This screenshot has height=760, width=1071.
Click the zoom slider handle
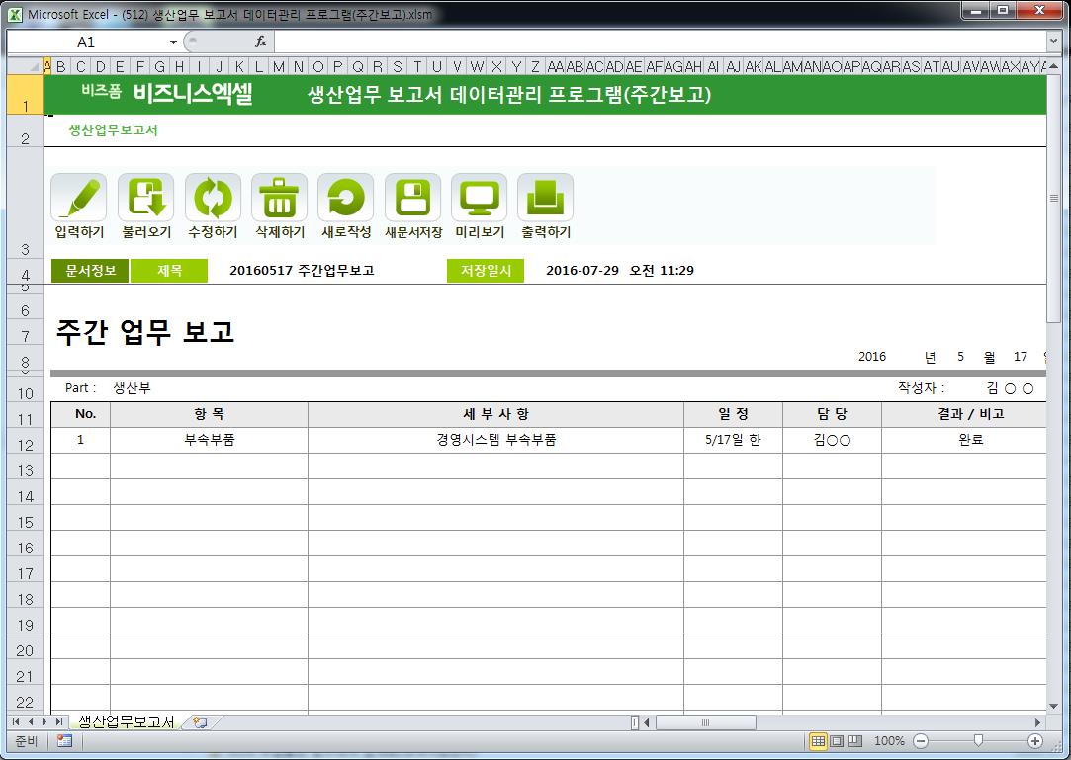coord(978,741)
